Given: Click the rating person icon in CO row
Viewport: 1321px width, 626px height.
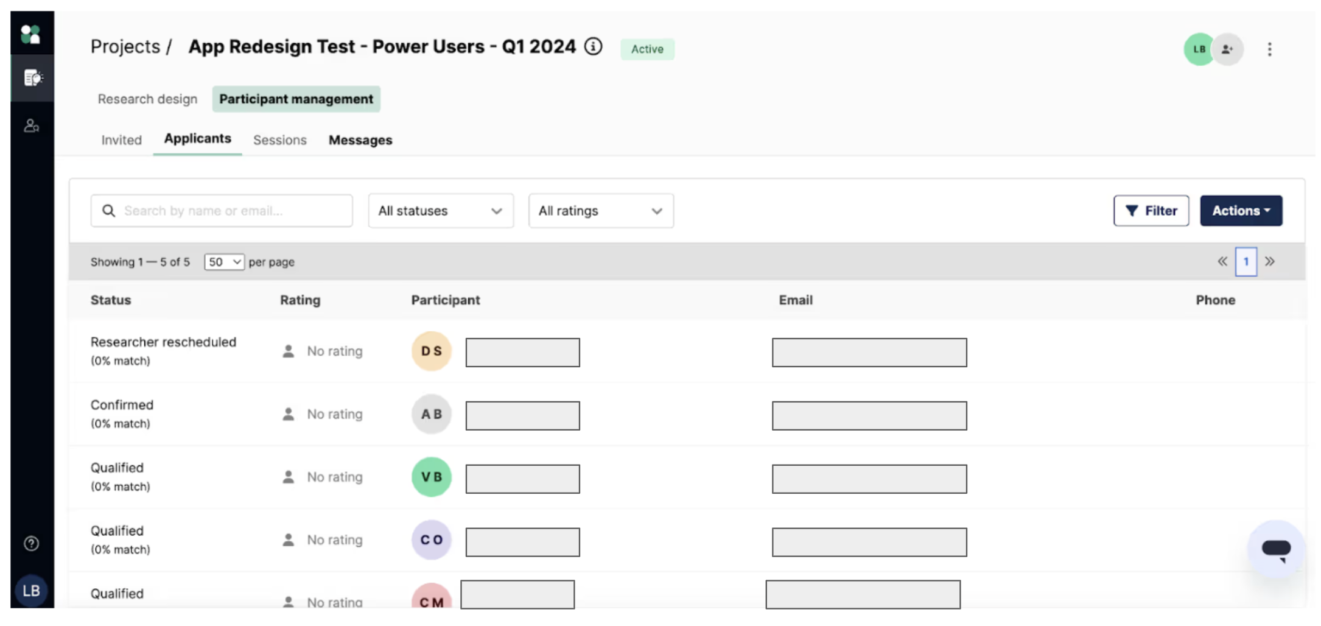Looking at the screenshot, I should [289, 540].
